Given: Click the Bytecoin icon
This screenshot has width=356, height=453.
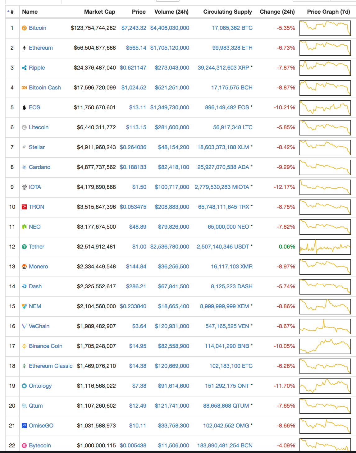Looking at the screenshot, I should (x=24, y=446).
